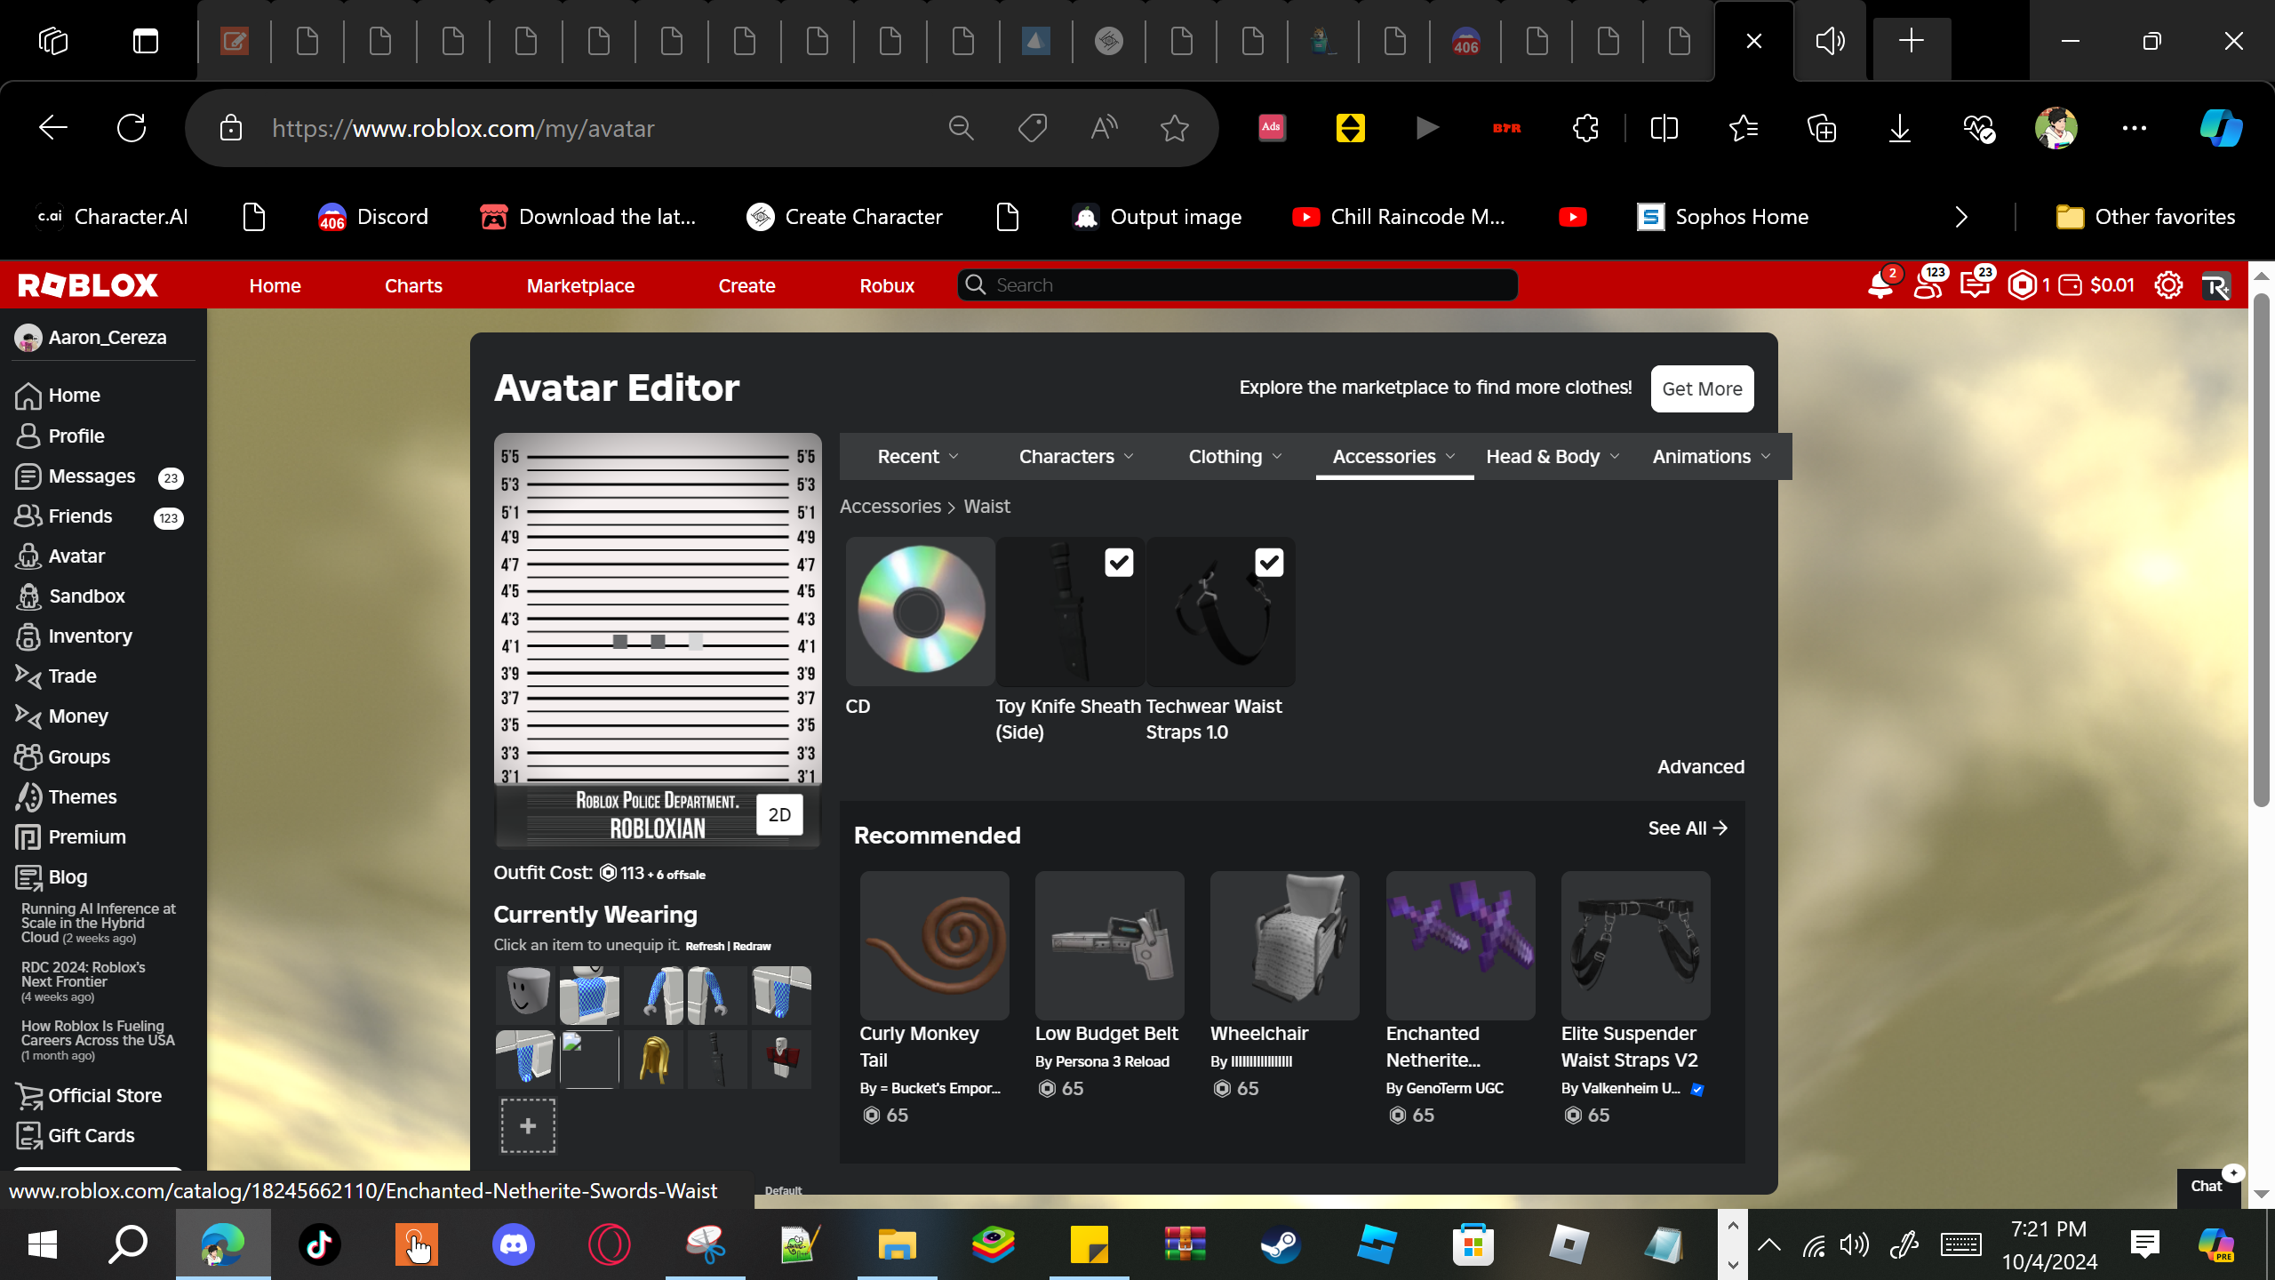Image resolution: width=2275 pixels, height=1280 pixels.
Task: Open File Explorer from taskbar
Action: click(x=897, y=1244)
